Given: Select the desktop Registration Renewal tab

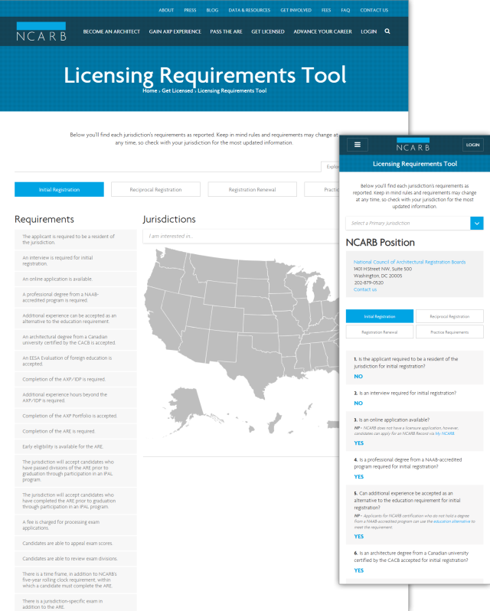Looking at the screenshot, I should pos(253,189).
